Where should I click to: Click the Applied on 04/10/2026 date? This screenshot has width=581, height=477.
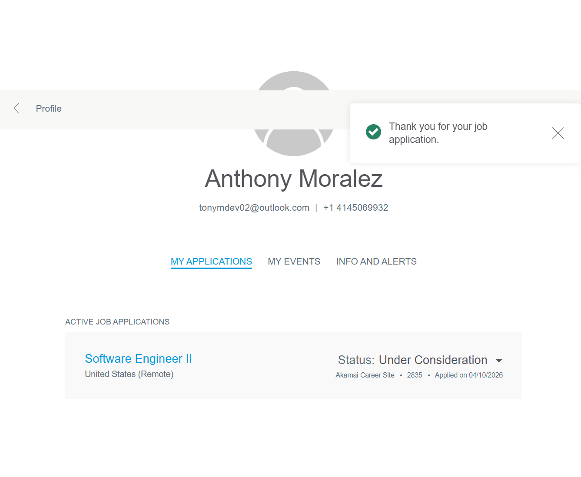(468, 375)
